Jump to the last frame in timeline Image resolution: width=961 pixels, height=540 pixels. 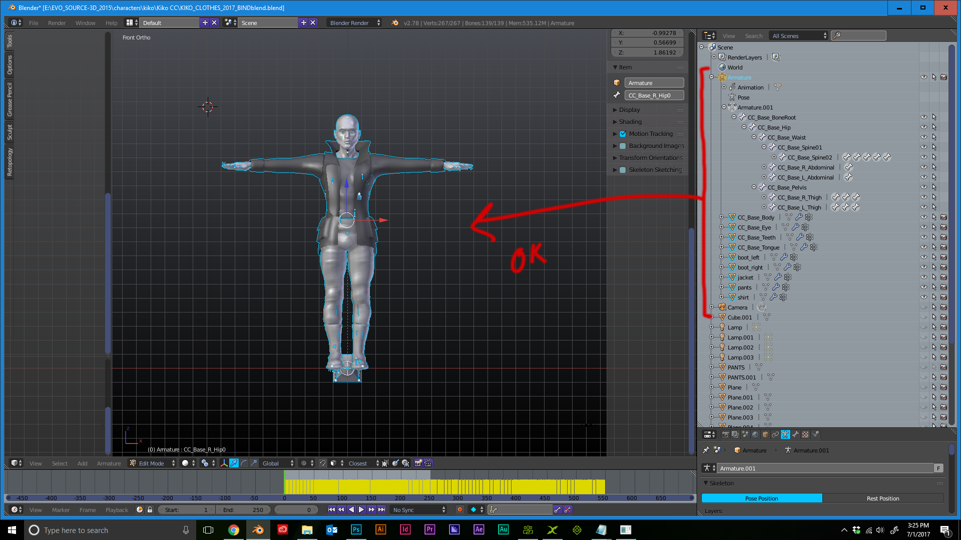(x=381, y=509)
